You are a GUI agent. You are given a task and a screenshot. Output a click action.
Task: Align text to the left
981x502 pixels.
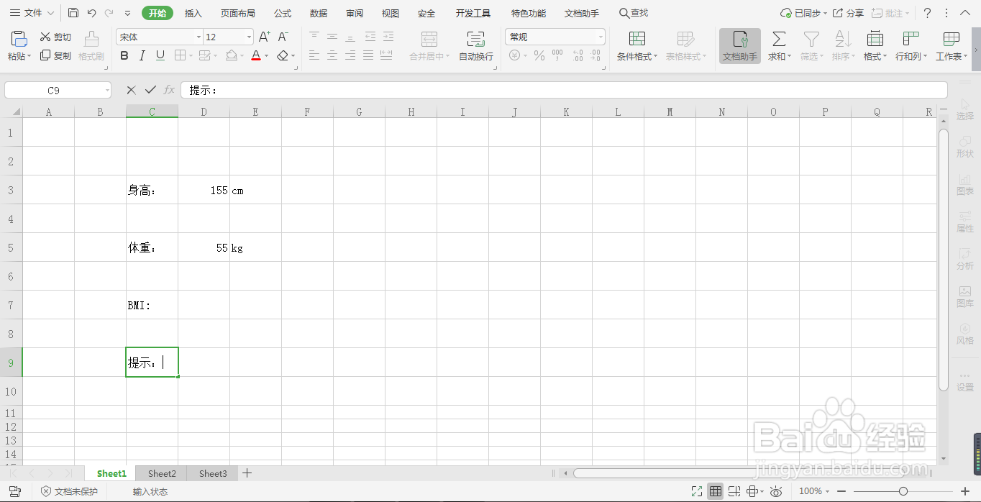click(314, 55)
